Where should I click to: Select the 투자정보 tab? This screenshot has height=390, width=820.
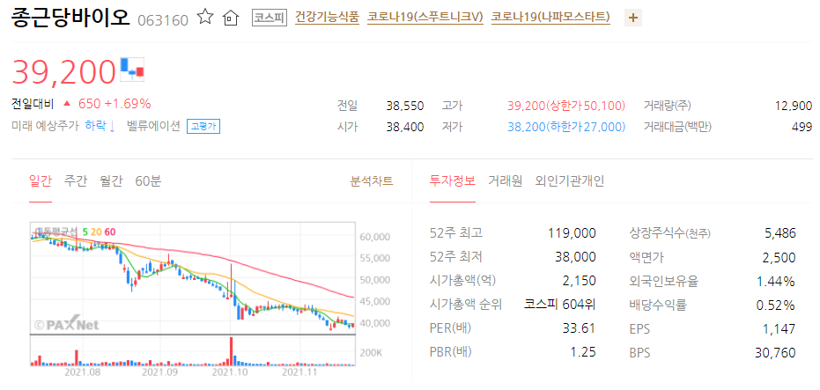(453, 181)
